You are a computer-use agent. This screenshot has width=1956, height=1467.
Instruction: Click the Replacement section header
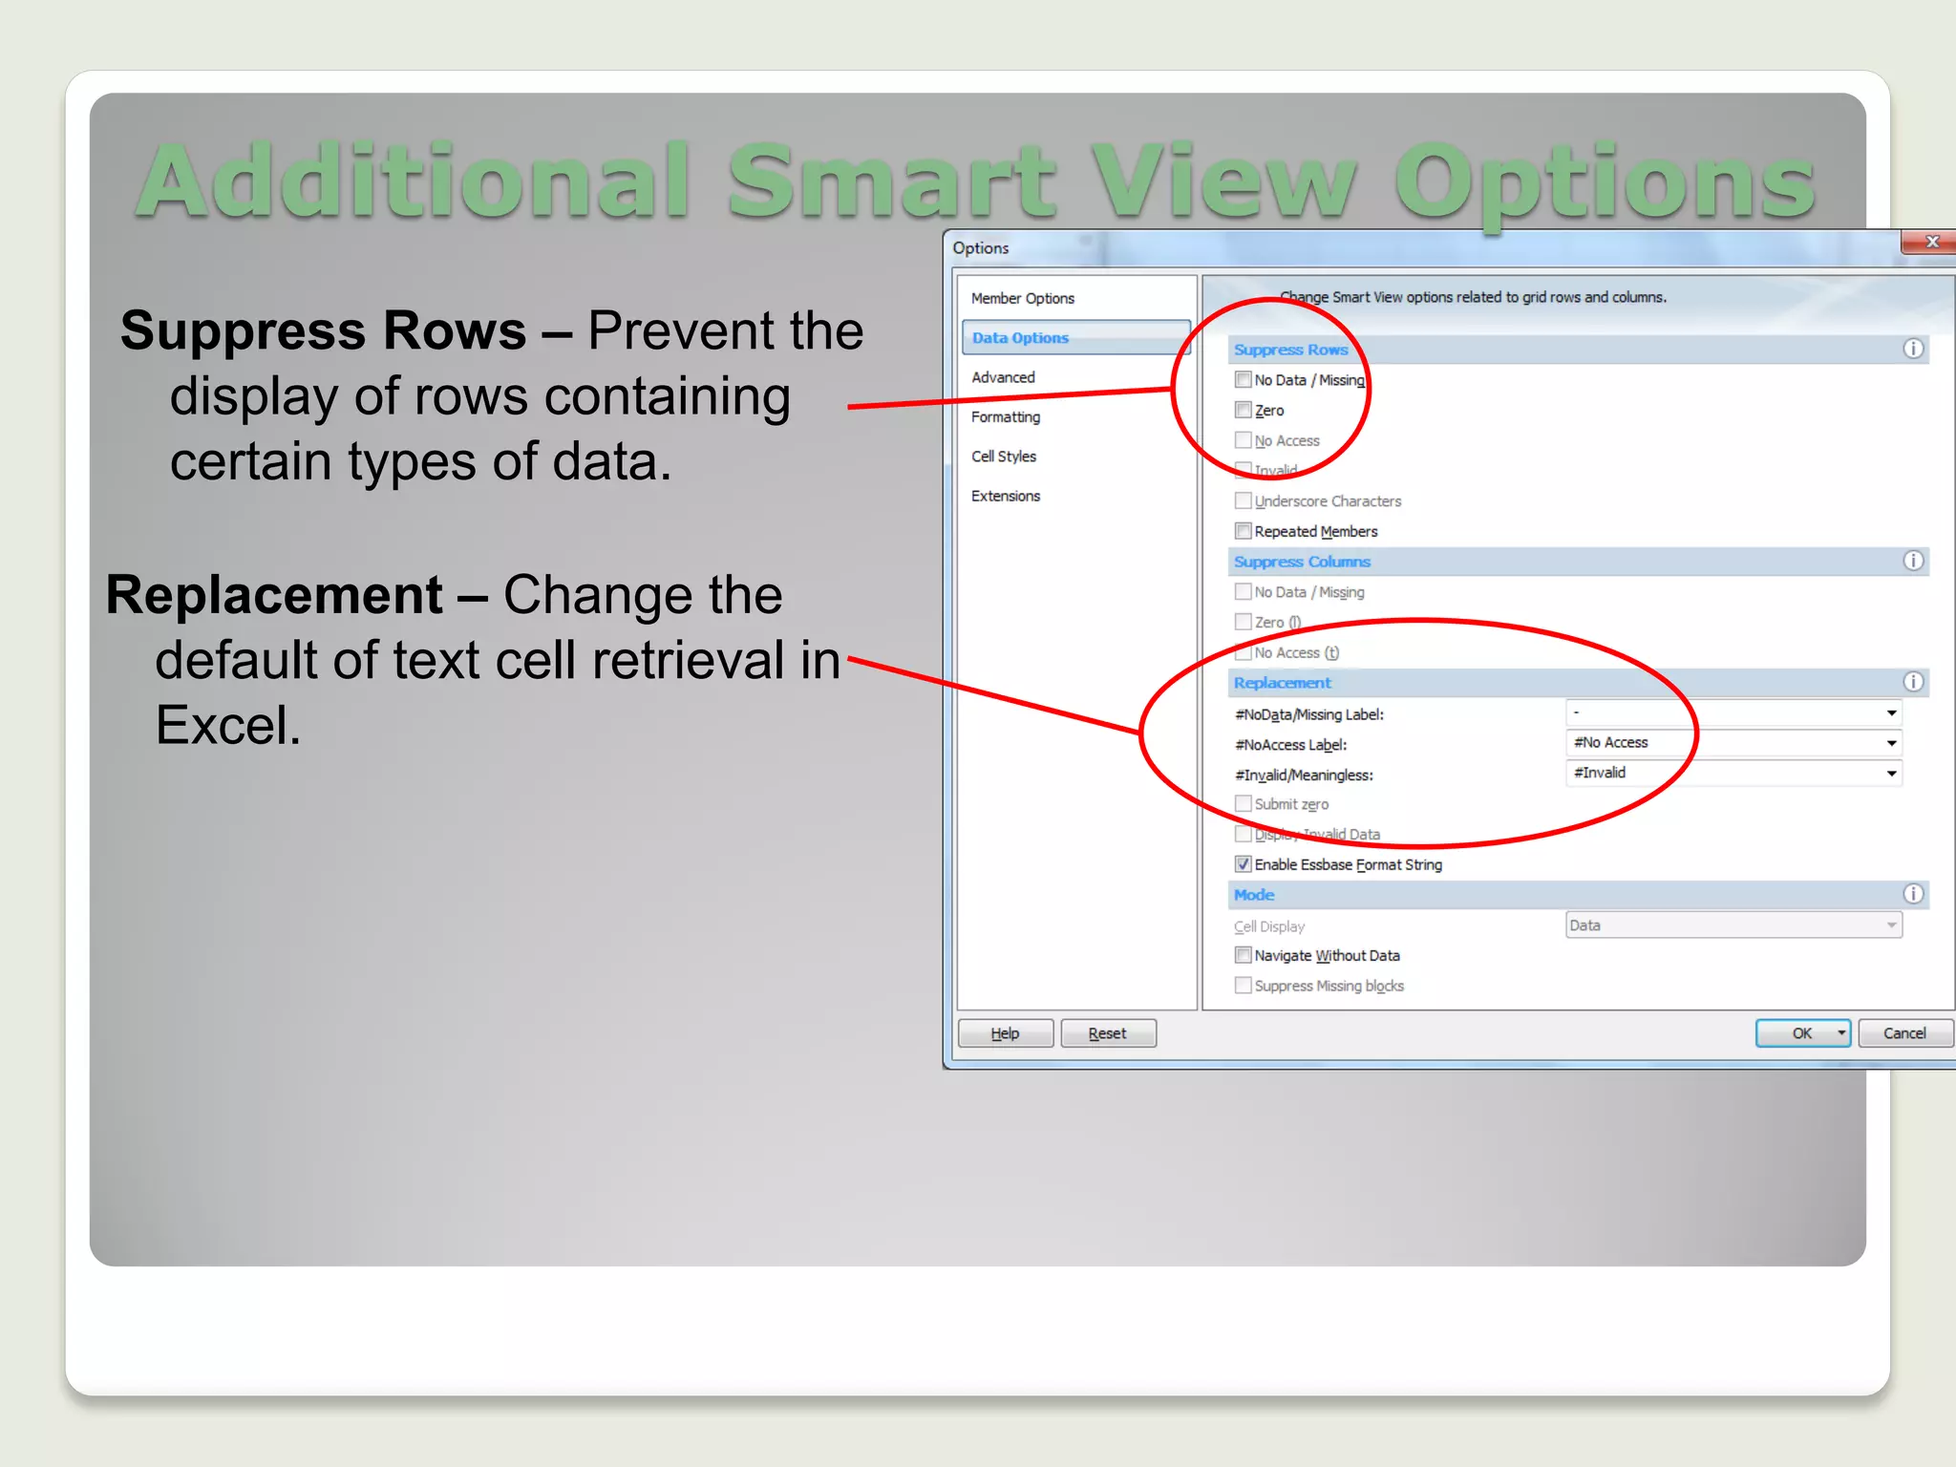click(1579, 683)
